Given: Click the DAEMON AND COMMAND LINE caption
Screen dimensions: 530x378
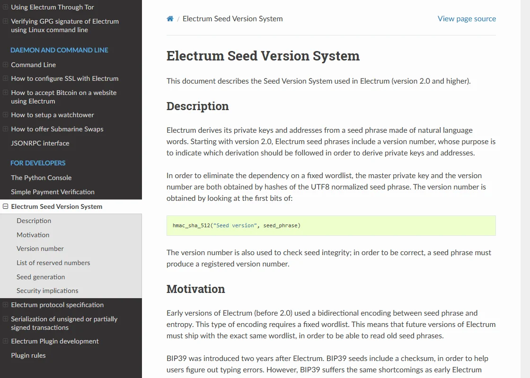Looking at the screenshot, I should click(x=59, y=50).
